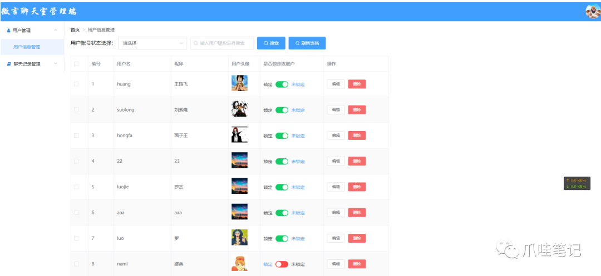This screenshot has width=601, height=276.
Task: Click 编辑 for user nami
Action: pyautogui.click(x=336, y=264)
